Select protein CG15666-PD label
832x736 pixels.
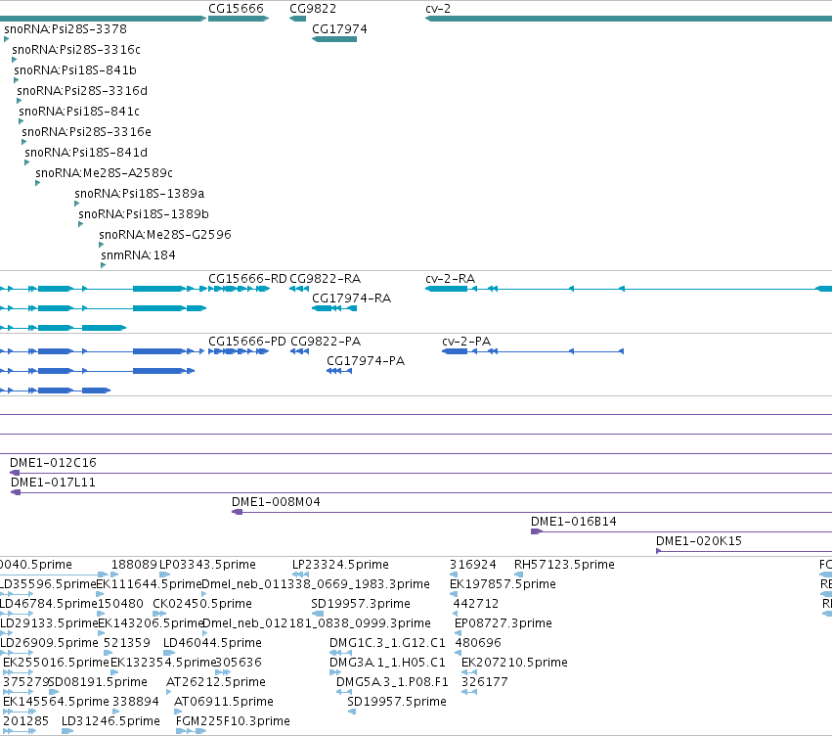pos(246,342)
